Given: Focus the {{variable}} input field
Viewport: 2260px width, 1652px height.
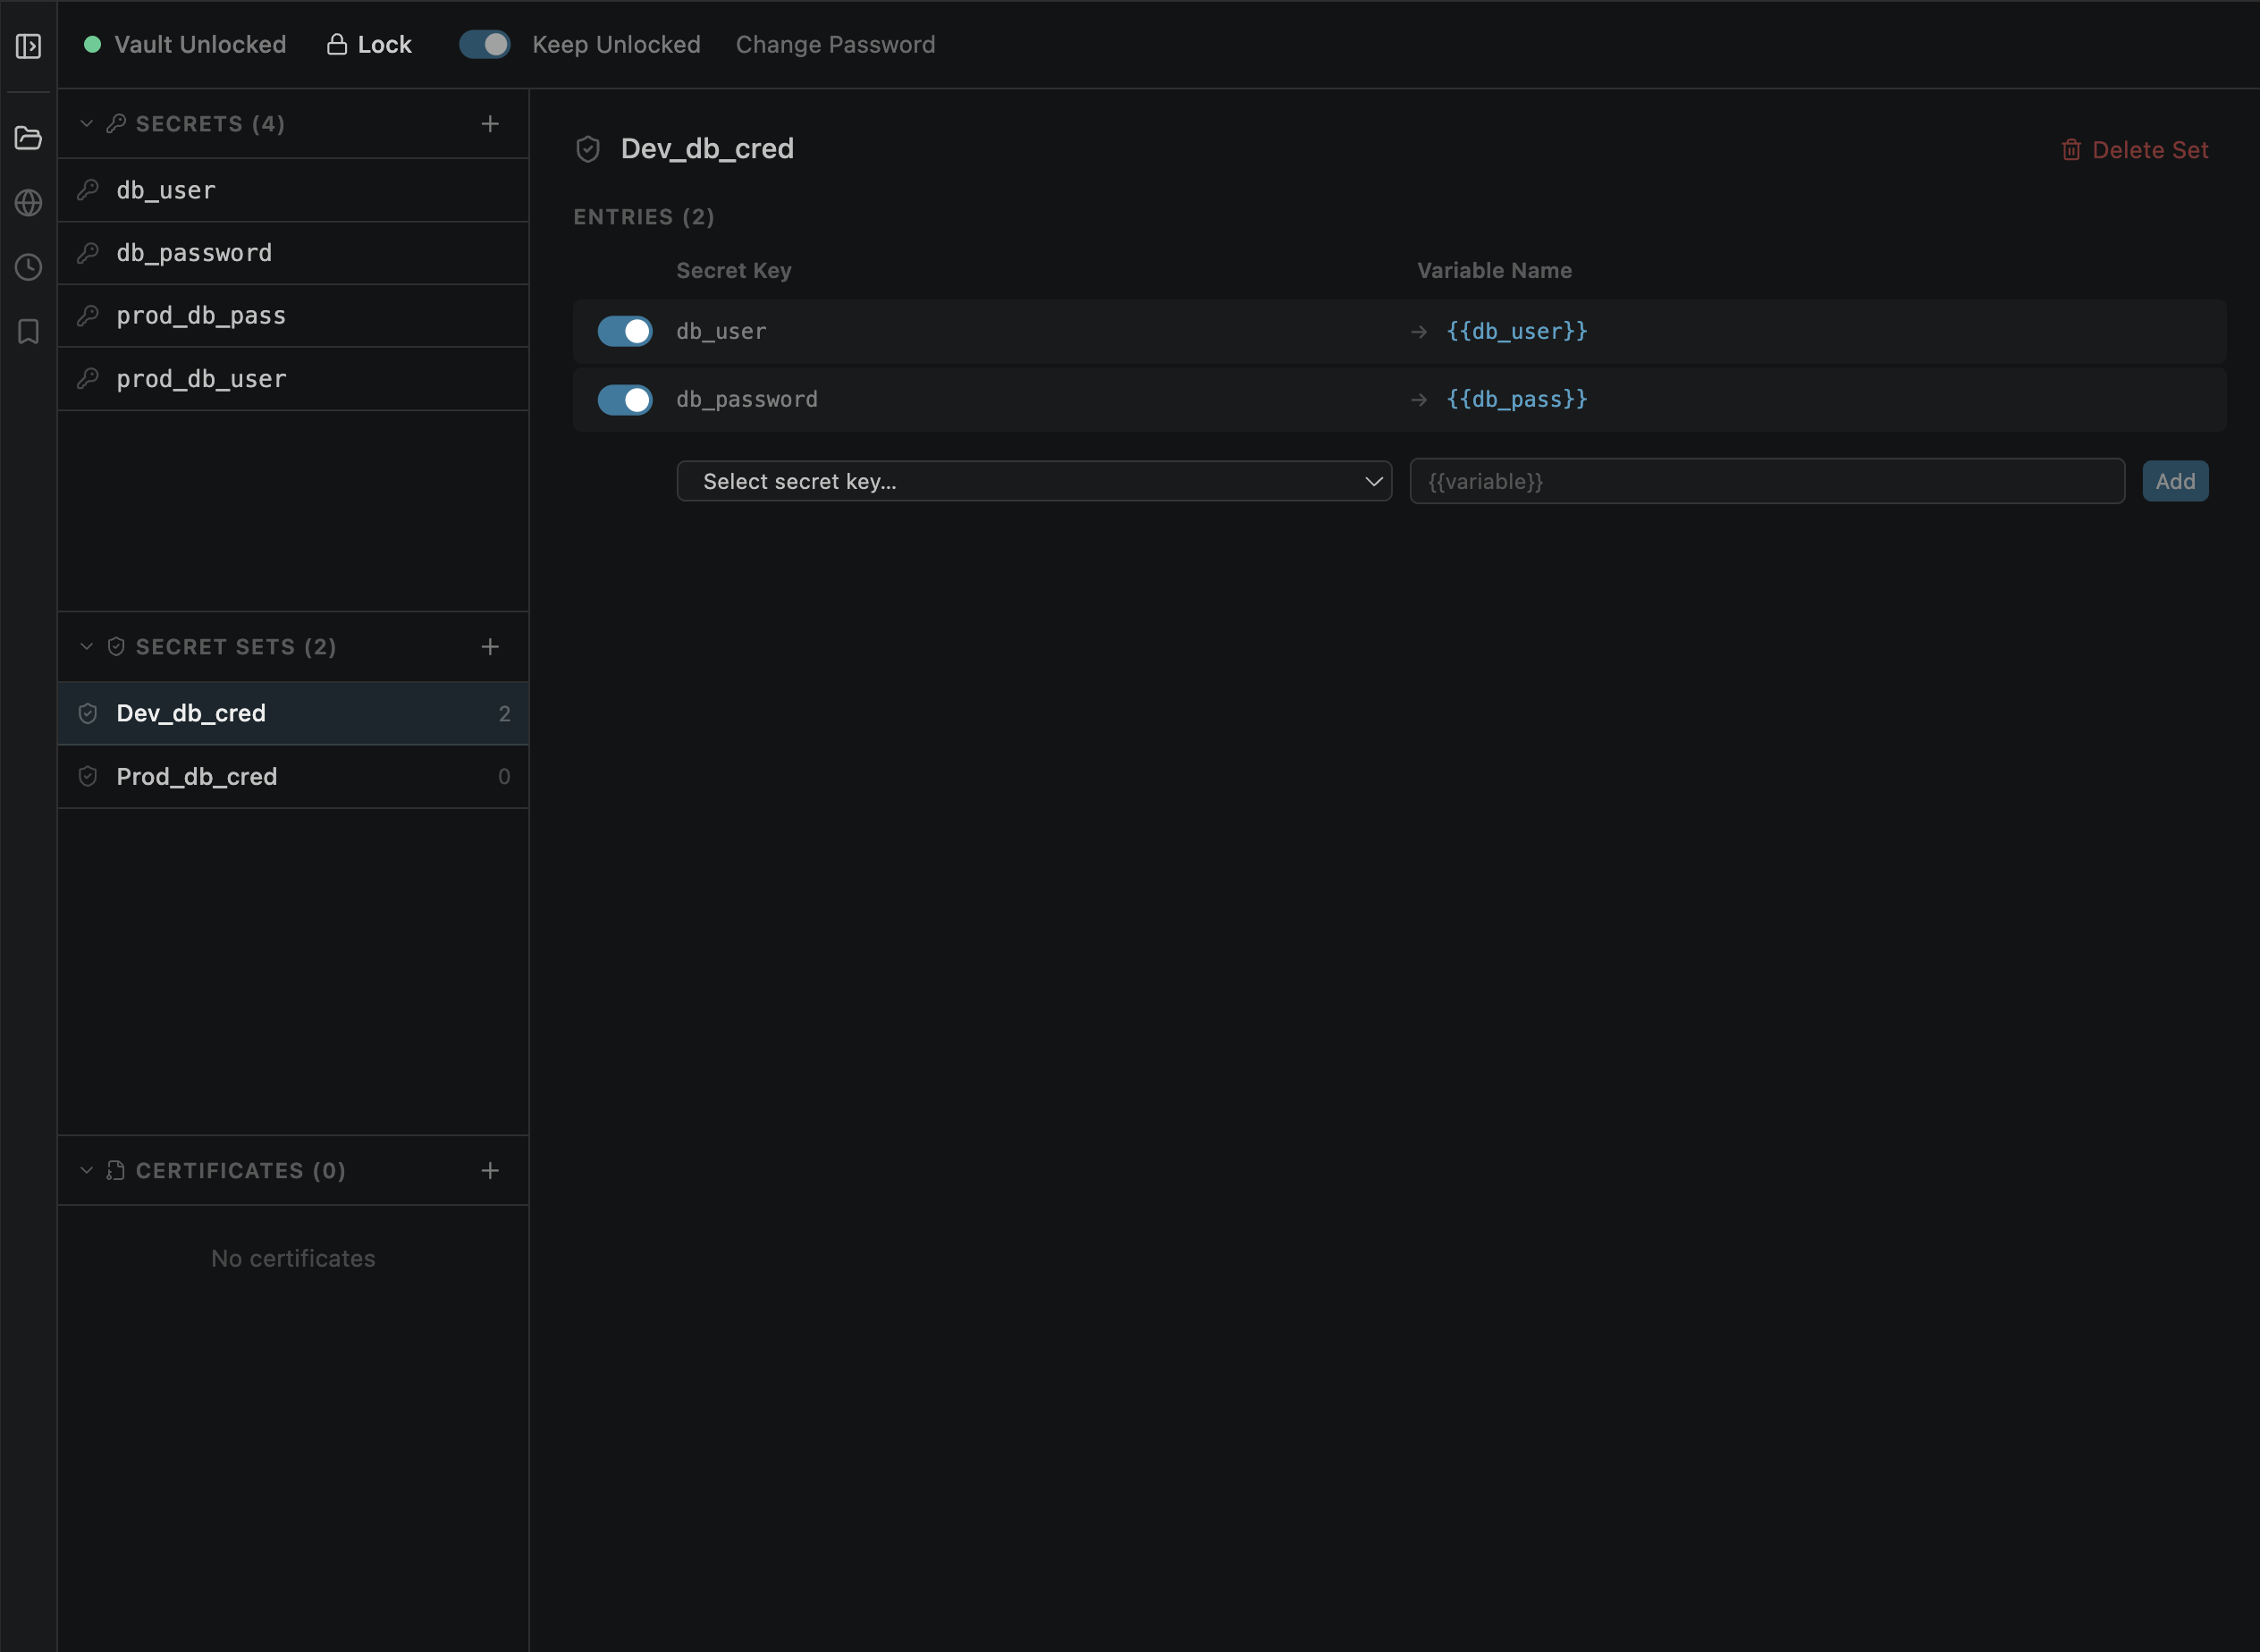Looking at the screenshot, I should click(x=1767, y=481).
